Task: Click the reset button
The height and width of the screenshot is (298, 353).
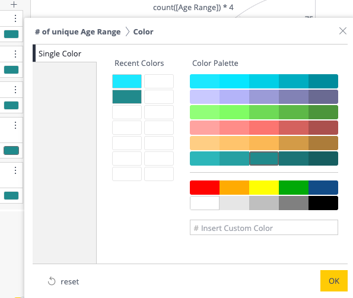Action: tap(63, 281)
